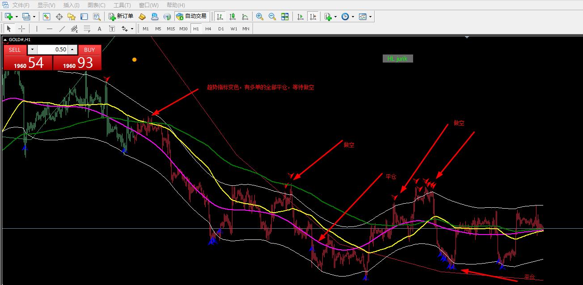
Task: Expand the indicators dropdown arrow
Action: [336, 17]
